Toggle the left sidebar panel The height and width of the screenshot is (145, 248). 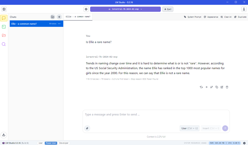click(4, 9)
